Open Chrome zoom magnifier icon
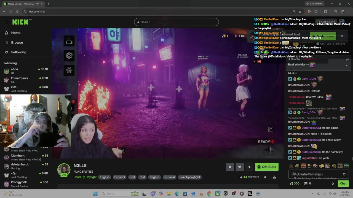The width and height of the screenshot is (353, 198). point(294,12)
